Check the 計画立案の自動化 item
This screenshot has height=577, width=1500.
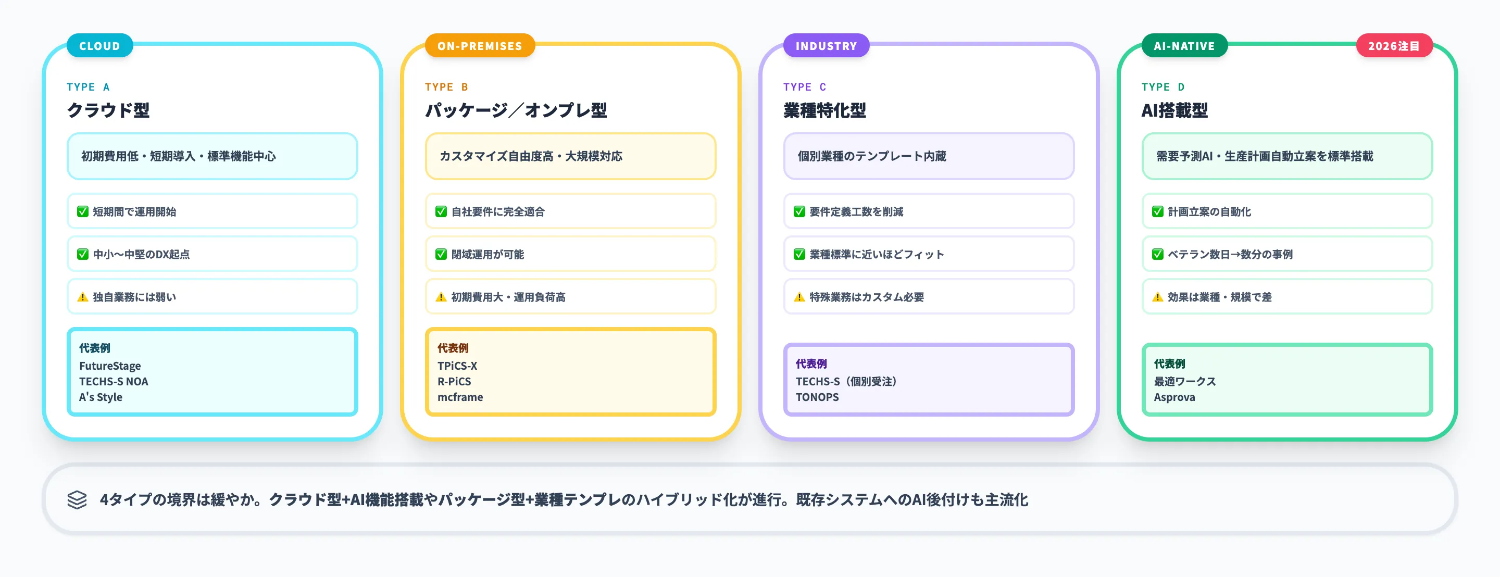click(x=1158, y=211)
